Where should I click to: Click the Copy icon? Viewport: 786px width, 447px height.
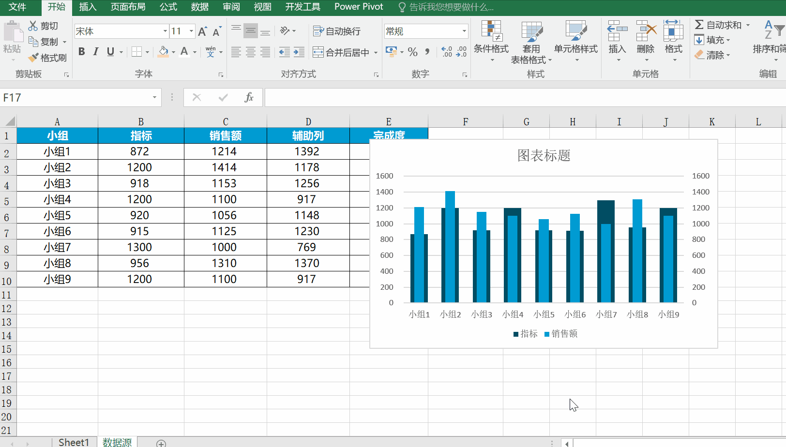click(33, 42)
